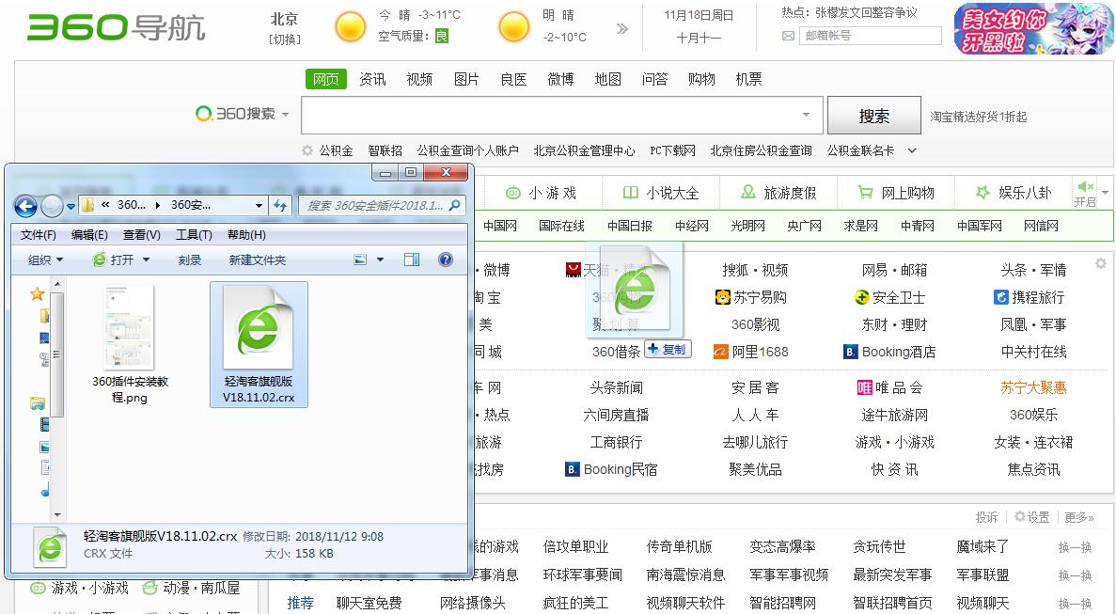The height and width of the screenshot is (614, 1116).
Task: Click the 360导航 logo
Action: [116, 28]
